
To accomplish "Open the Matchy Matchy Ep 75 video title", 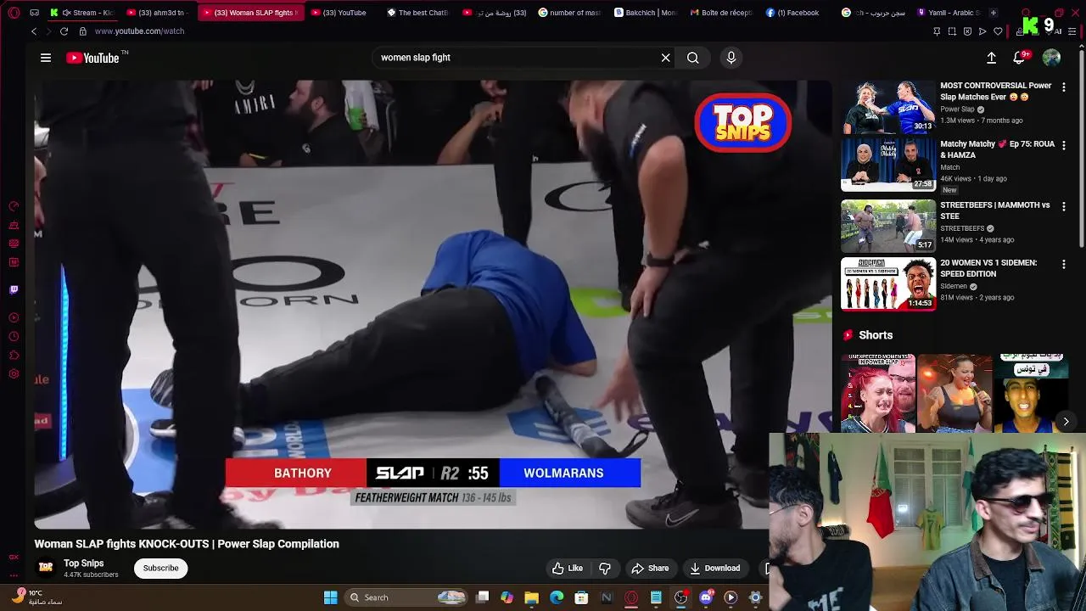I will point(997,149).
